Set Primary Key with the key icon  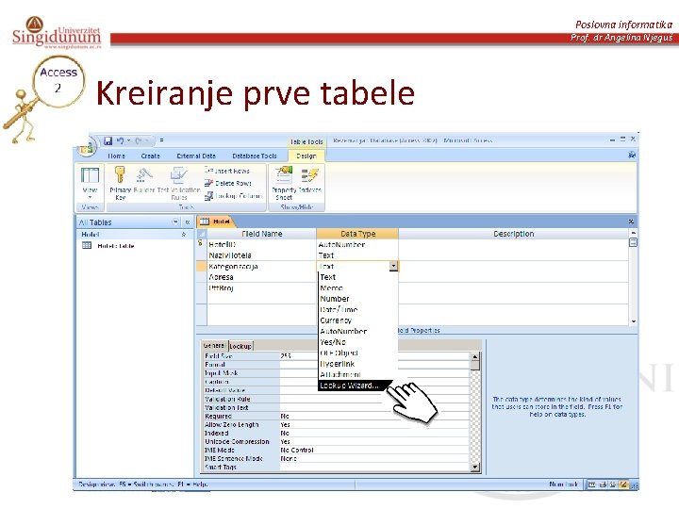tap(120, 182)
